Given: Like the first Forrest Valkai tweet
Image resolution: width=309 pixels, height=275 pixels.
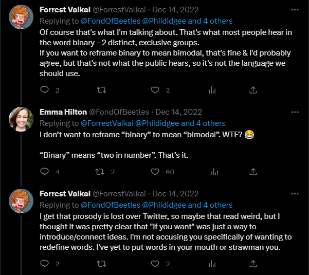Looking at the screenshot, I should [x=155, y=90].
